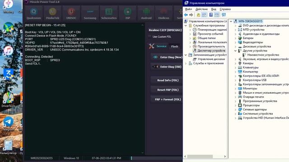Viewport: 289px width, 162px height.
Task: Expand the Службы и приложения node
Action: click(186, 63)
